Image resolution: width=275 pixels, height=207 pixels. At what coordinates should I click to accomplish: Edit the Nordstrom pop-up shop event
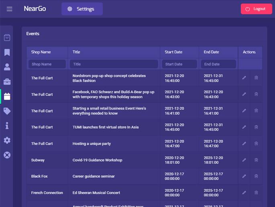click(244, 78)
